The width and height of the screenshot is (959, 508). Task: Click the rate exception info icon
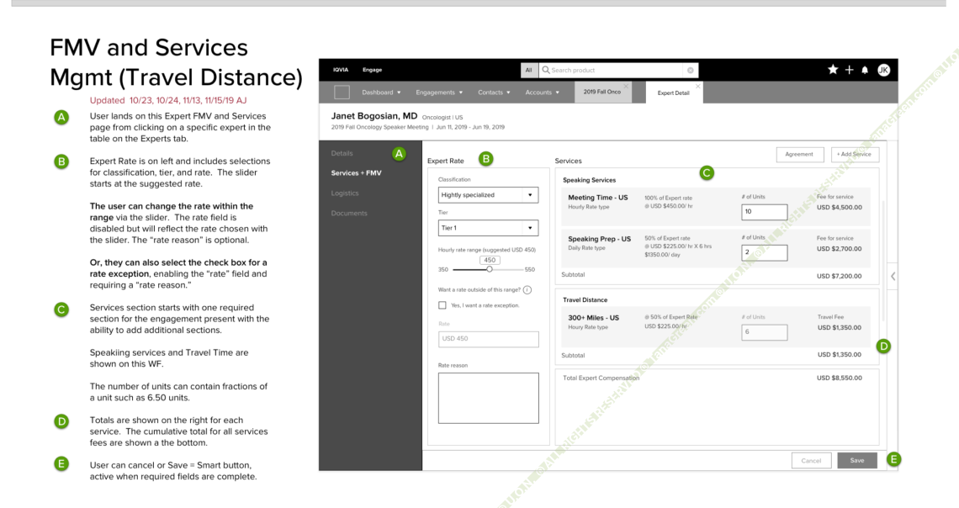click(527, 290)
